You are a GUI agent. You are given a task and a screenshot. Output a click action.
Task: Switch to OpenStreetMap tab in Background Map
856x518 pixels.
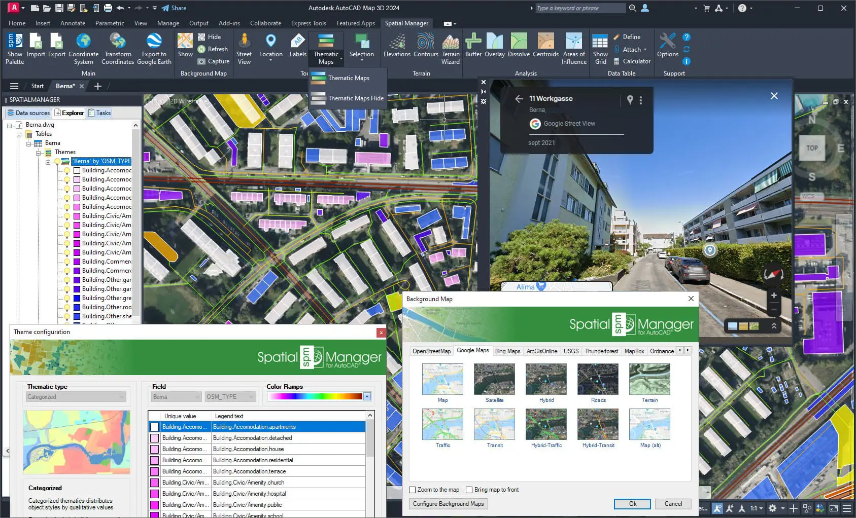(431, 351)
